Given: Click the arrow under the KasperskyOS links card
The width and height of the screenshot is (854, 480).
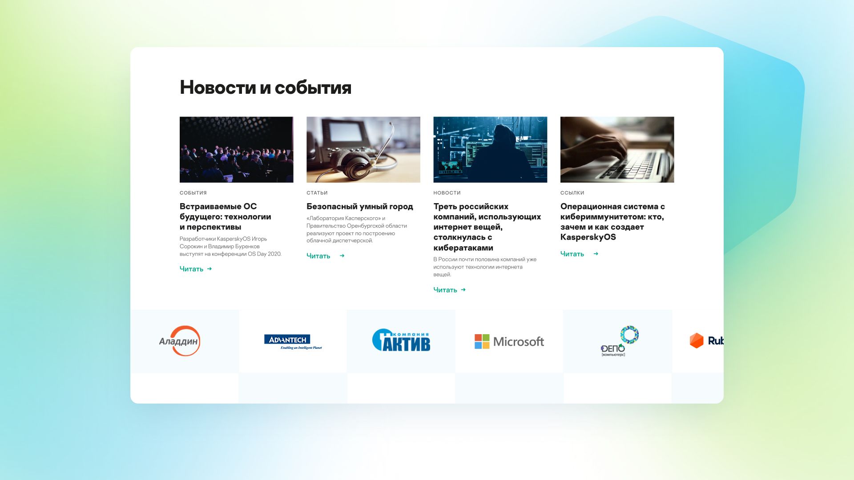Looking at the screenshot, I should click(596, 254).
